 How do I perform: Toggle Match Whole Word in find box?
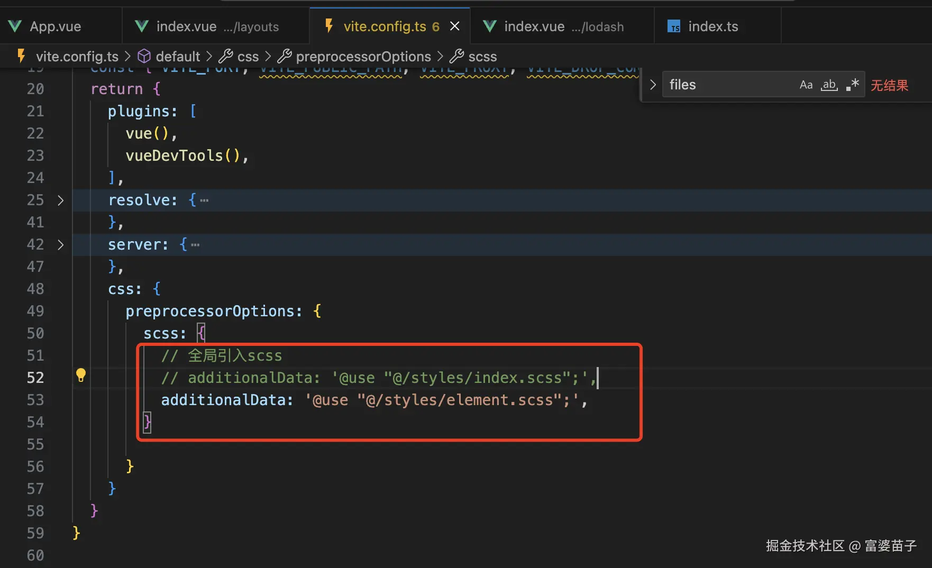(x=829, y=85)
